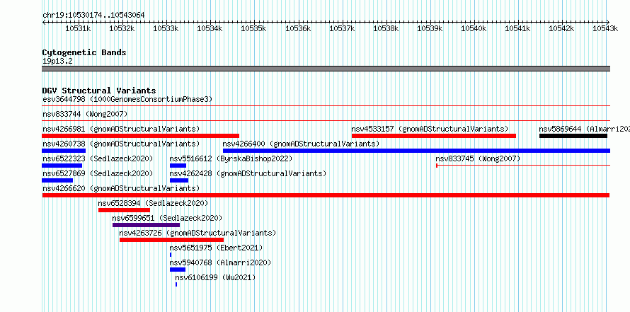Click the 10542k ruler tick label
Screen dimensions: 630x312
561,28
